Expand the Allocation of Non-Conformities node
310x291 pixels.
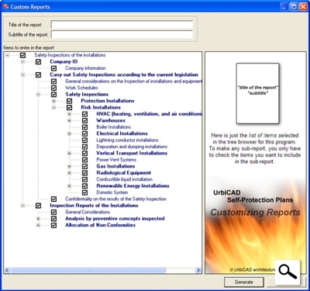[x=38, y=225]
